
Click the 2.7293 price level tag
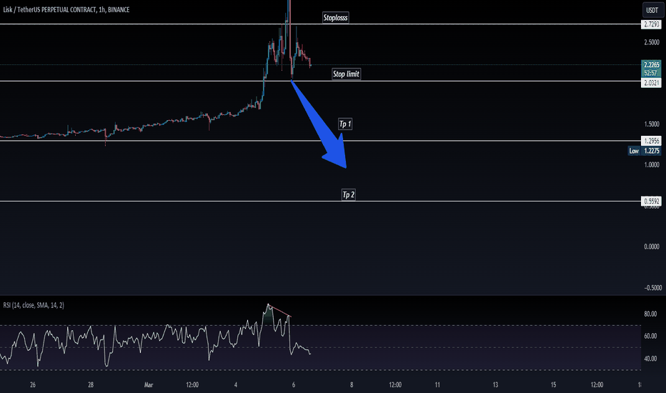click(652, 24)
